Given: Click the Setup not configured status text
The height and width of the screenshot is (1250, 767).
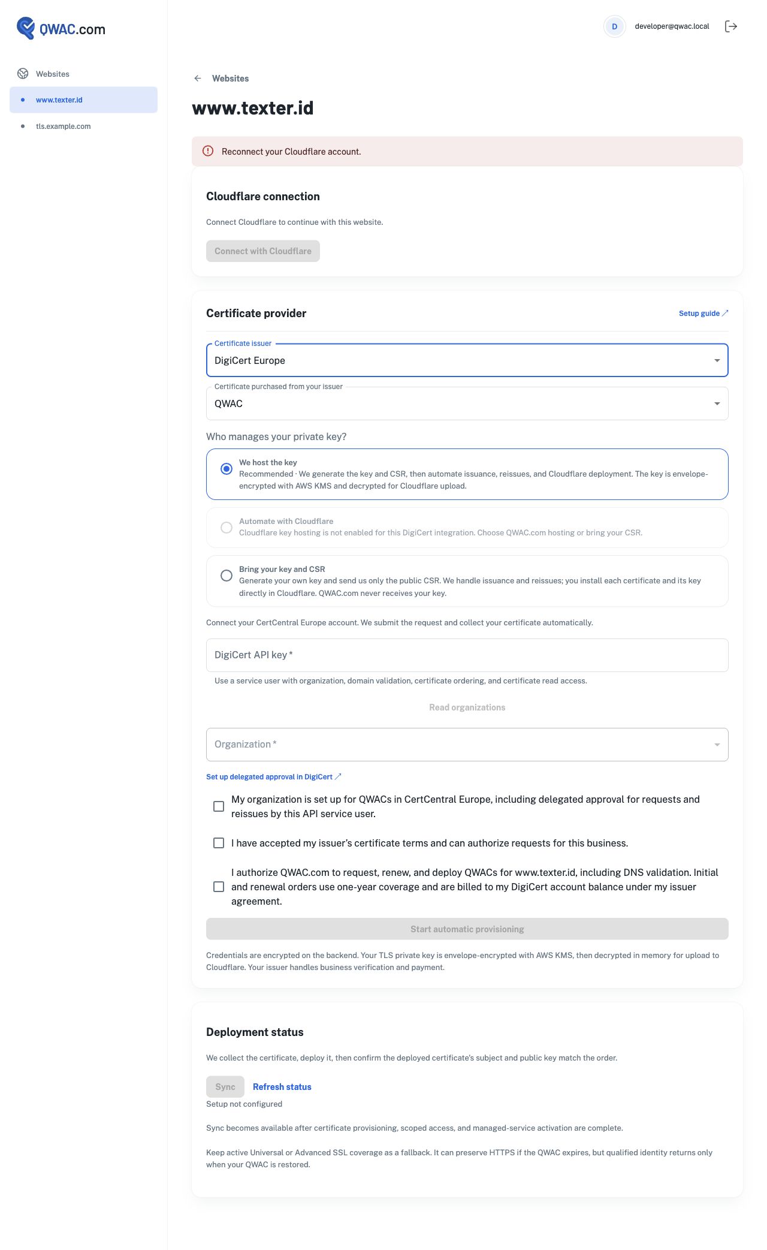Looking at the screenshot, I should tap(244, 1104).
